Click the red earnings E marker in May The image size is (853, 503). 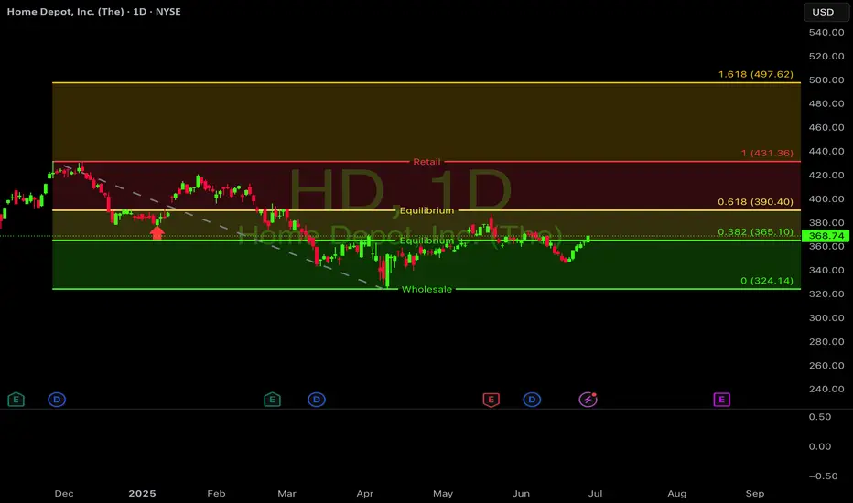pos(491,400)
